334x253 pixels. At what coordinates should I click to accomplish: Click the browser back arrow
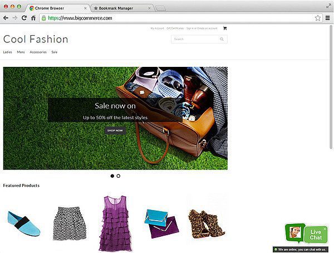[6, 18]
